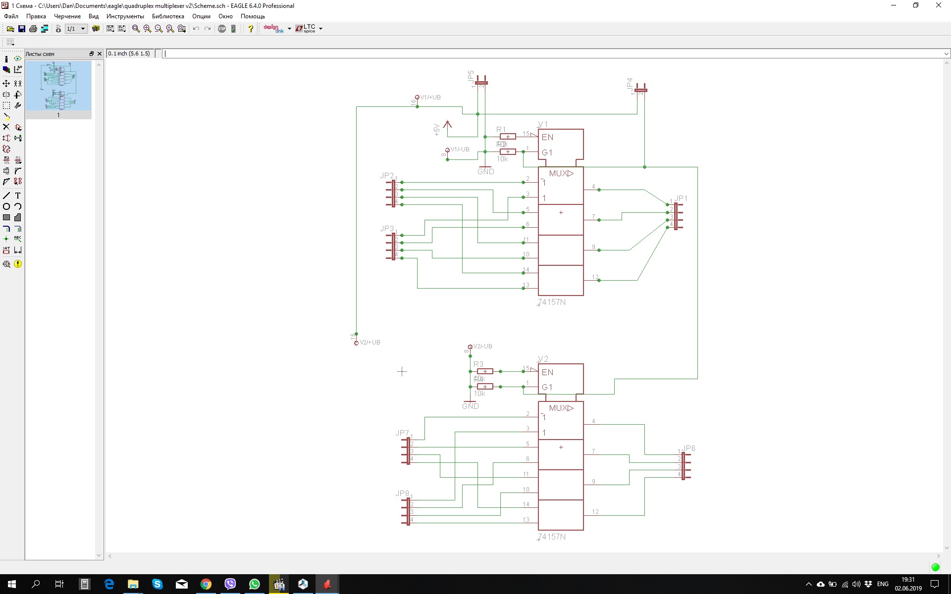The height and width of the screenshot is (594, 951).
Task: Run the ERC warning check icon
Action: [18, 264]
